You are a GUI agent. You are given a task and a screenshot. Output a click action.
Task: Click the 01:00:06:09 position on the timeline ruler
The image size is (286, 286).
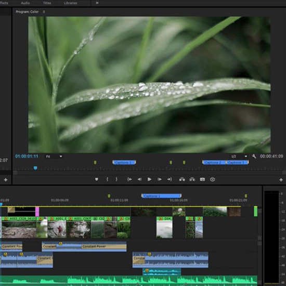click(x=60, y=200)
